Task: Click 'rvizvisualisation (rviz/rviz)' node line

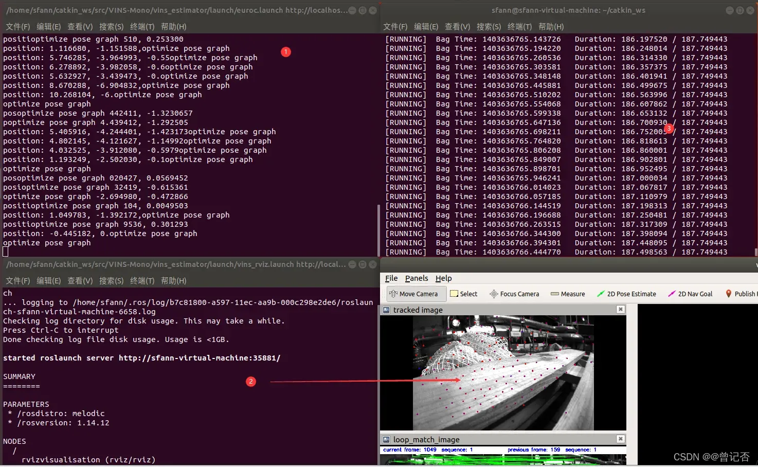Action: click(x=88, y=460)
